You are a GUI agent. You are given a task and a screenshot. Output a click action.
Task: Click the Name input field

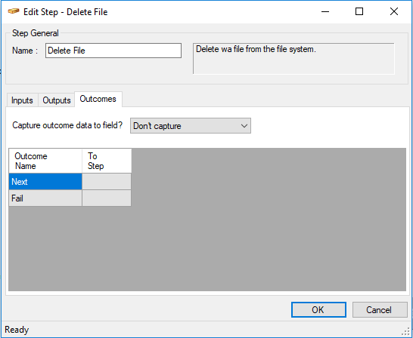point(113,51)
